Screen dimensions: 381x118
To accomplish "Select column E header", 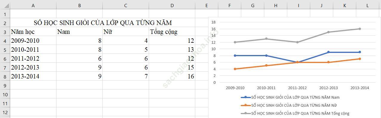I will 206,5.
